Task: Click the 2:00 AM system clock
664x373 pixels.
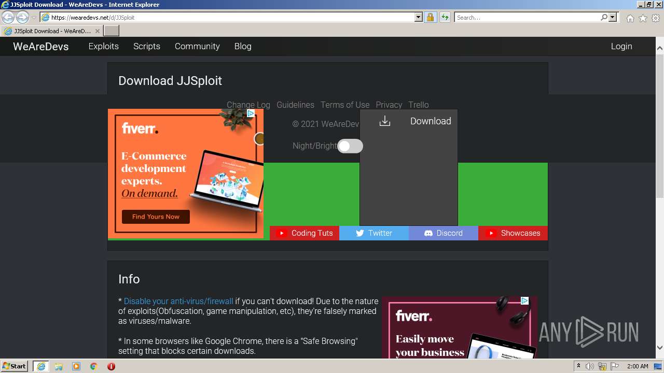Action: point(638,366)
